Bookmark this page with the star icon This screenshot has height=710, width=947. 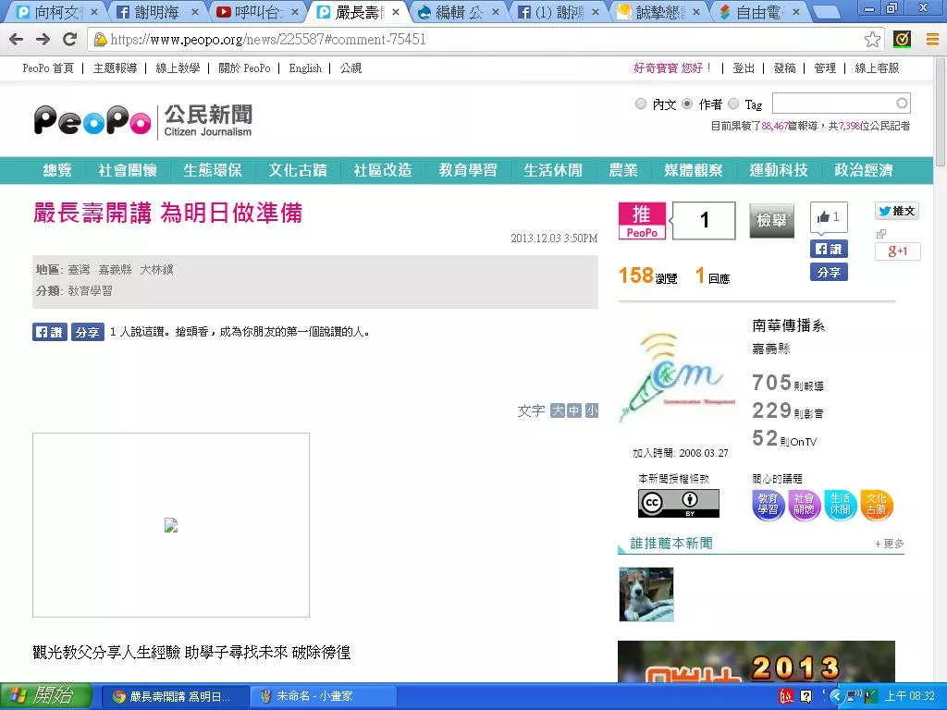pyautogui.click(x=872, y=40)
